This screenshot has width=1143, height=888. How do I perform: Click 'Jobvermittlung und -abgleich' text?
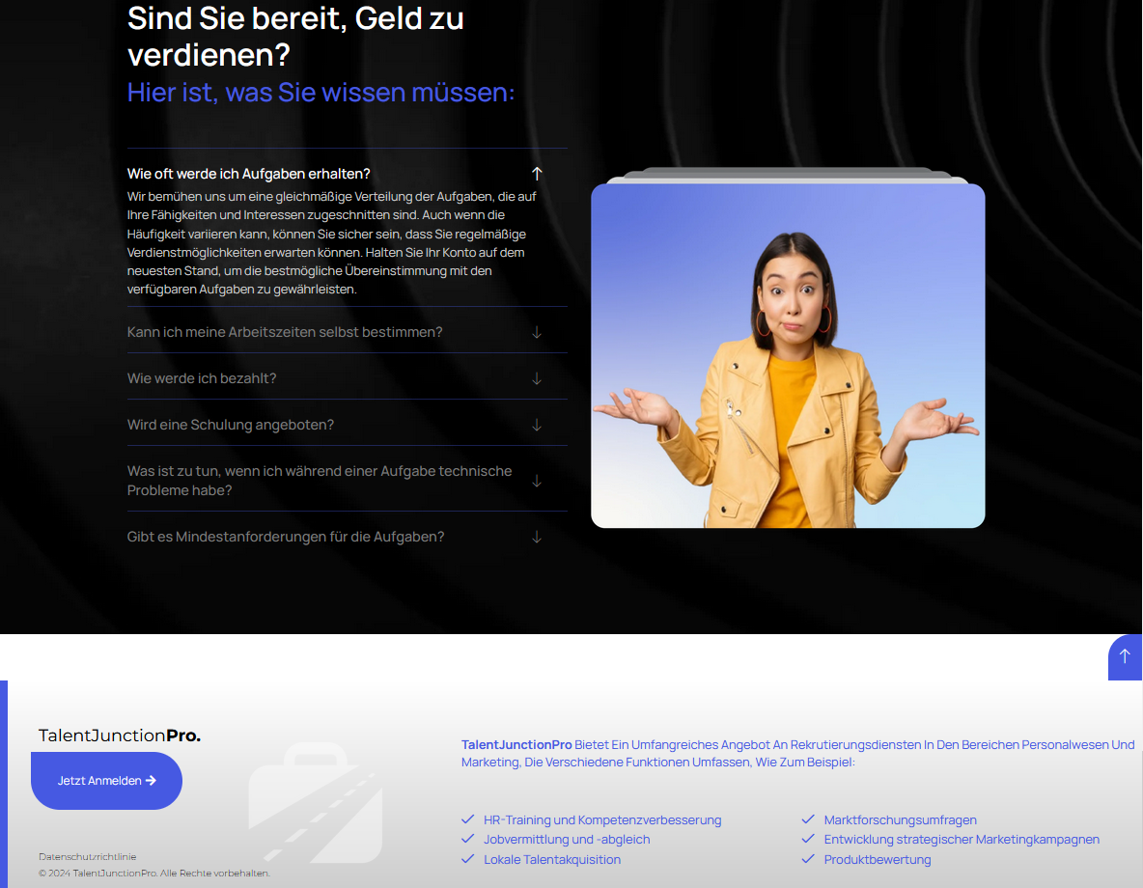click(x=567, y=840)
